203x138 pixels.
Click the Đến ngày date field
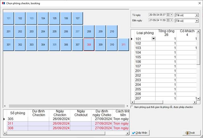(158, 20)
